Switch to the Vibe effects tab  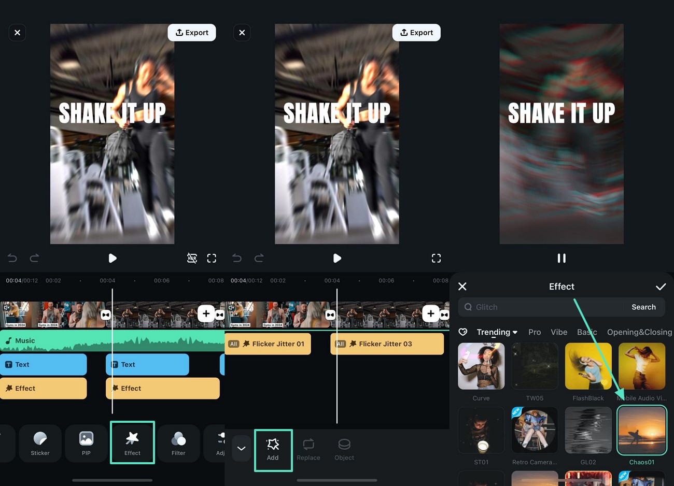click(559, 332)
